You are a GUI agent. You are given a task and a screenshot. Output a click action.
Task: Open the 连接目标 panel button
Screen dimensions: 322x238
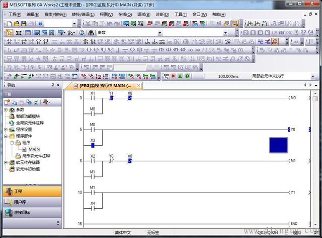(x=32, y=212)
